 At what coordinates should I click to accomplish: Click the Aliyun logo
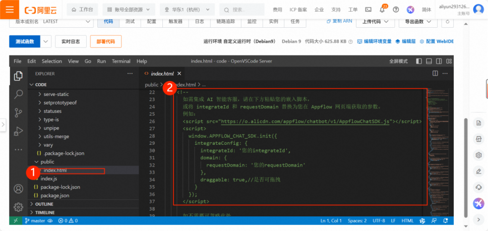[41, 10]
